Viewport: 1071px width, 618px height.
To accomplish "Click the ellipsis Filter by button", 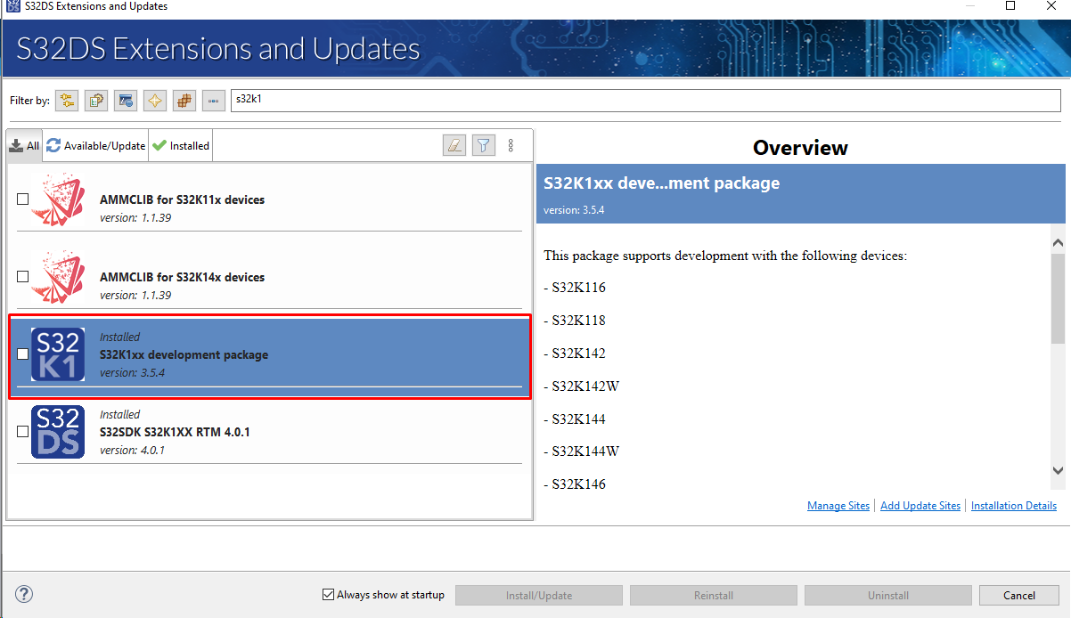I will pyautogui.click(x=213, y=100).
